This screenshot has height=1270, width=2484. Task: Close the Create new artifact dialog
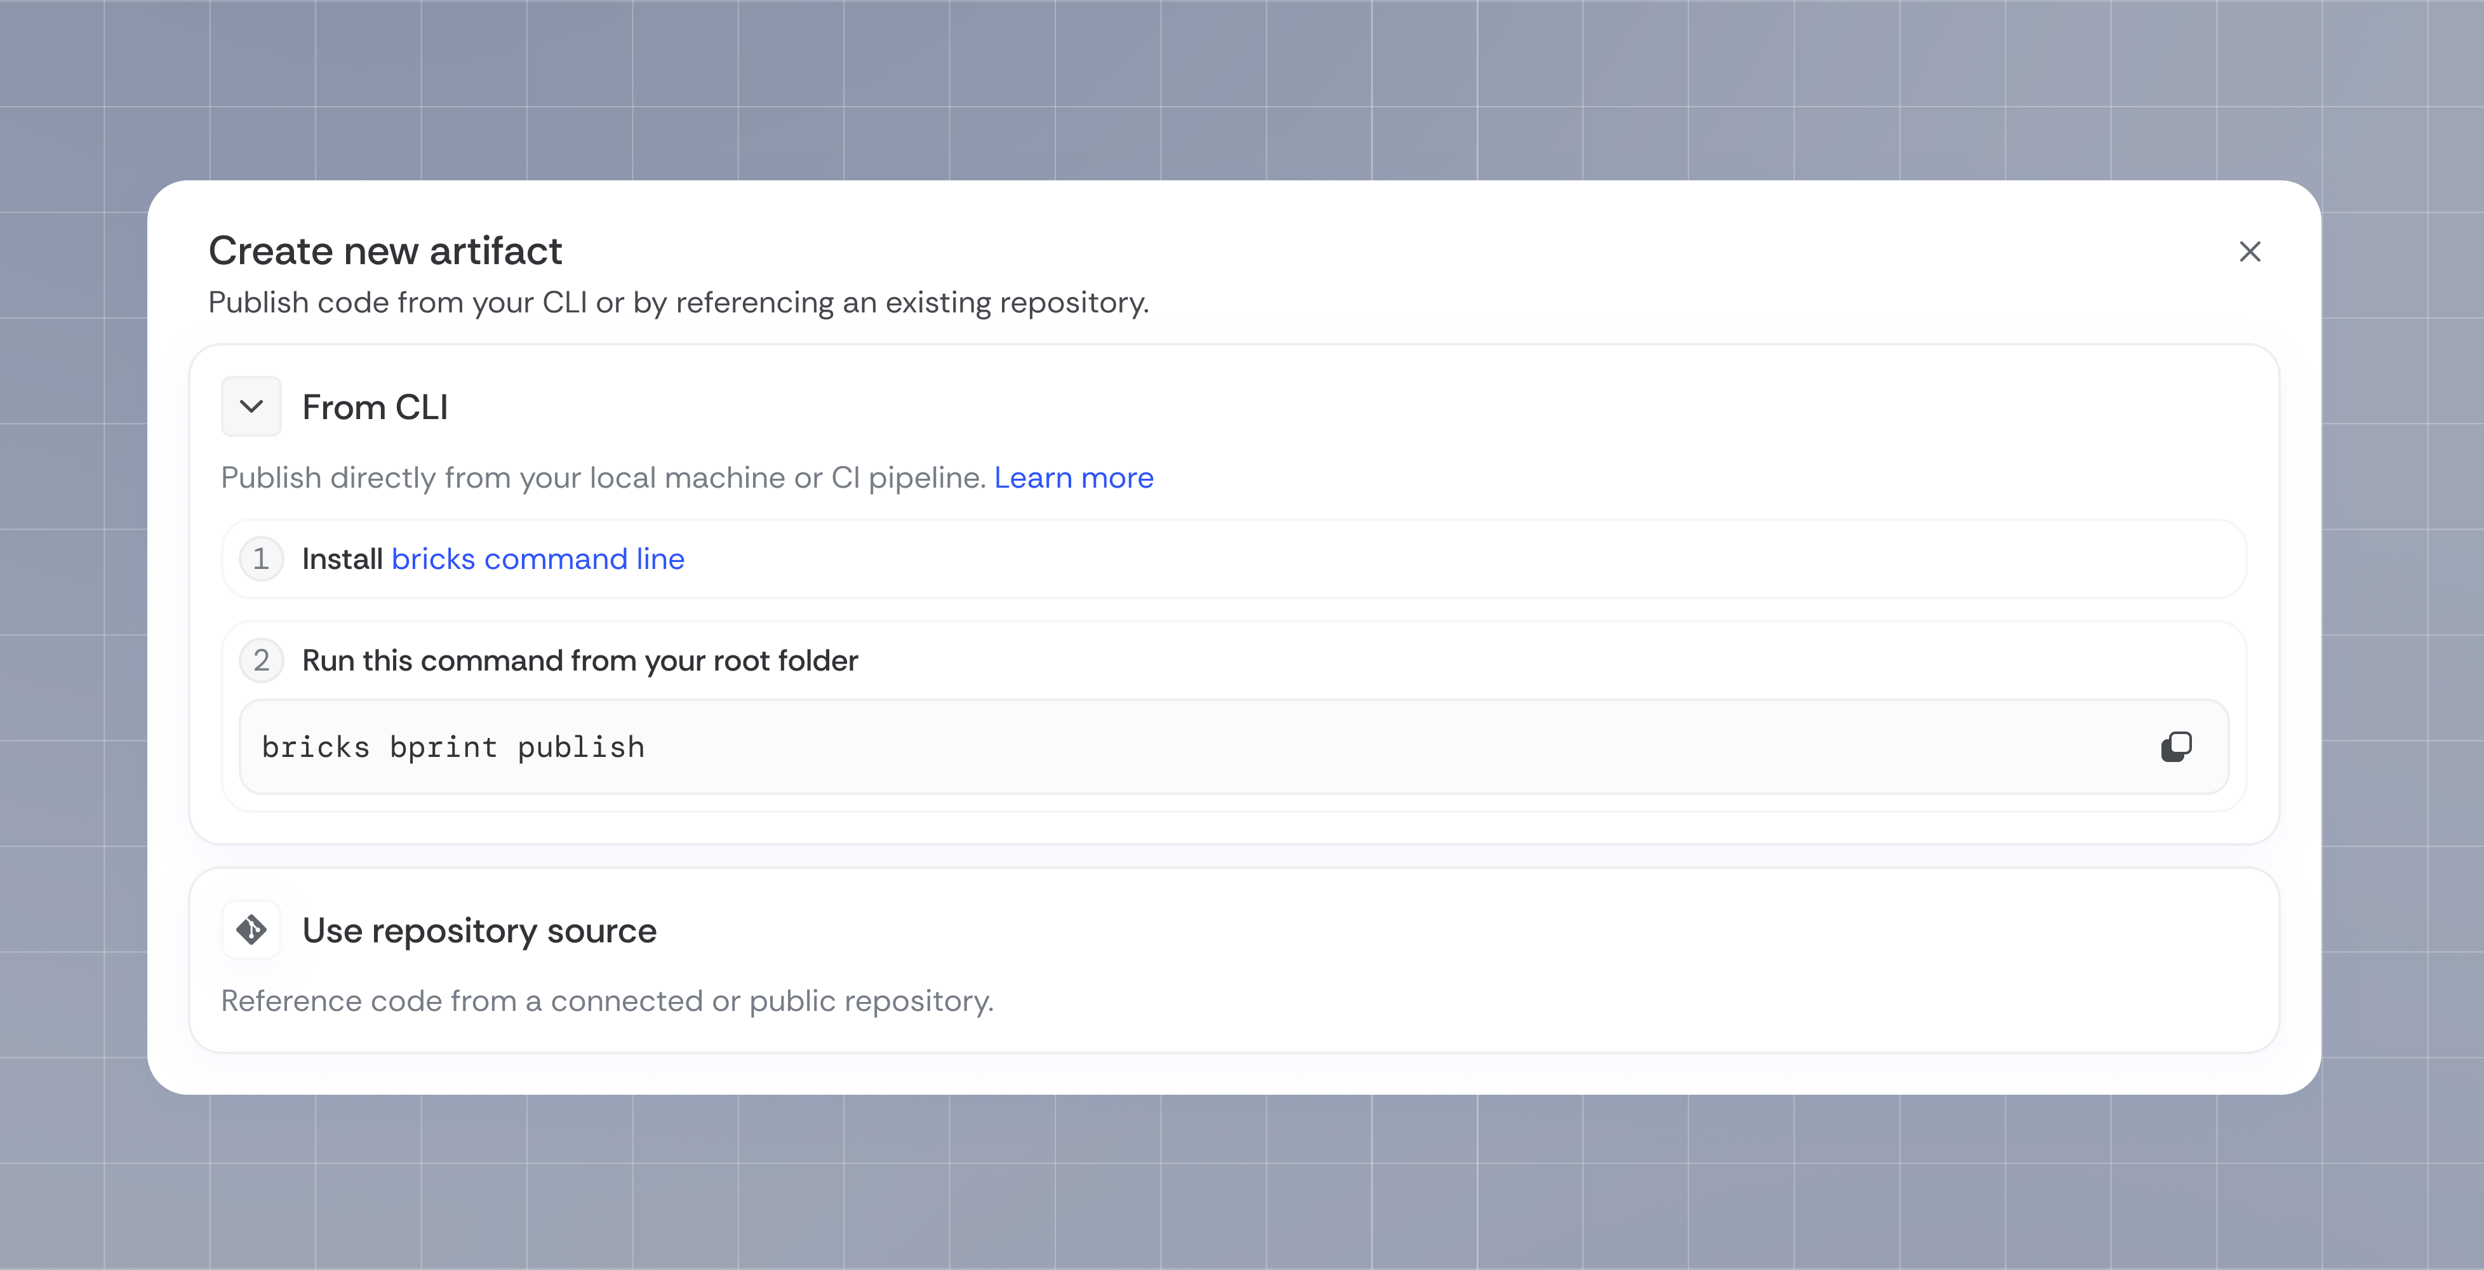pyautogui.click(x=2248, y=251)
